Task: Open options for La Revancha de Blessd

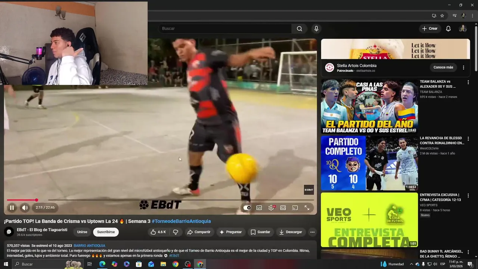Action: click(x=468, y=139)
